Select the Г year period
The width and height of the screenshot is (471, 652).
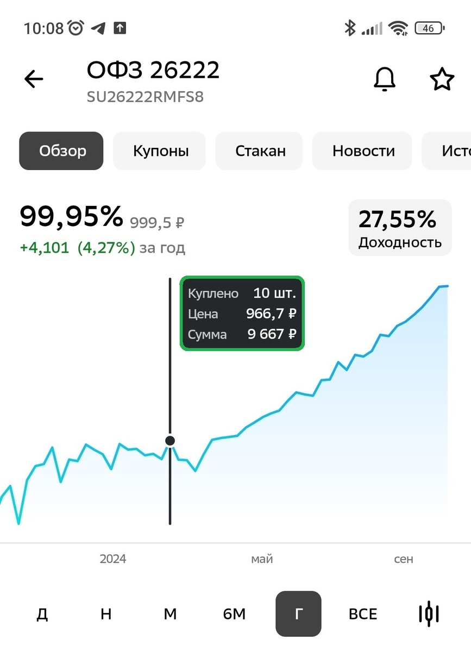[x=298, y=614]
